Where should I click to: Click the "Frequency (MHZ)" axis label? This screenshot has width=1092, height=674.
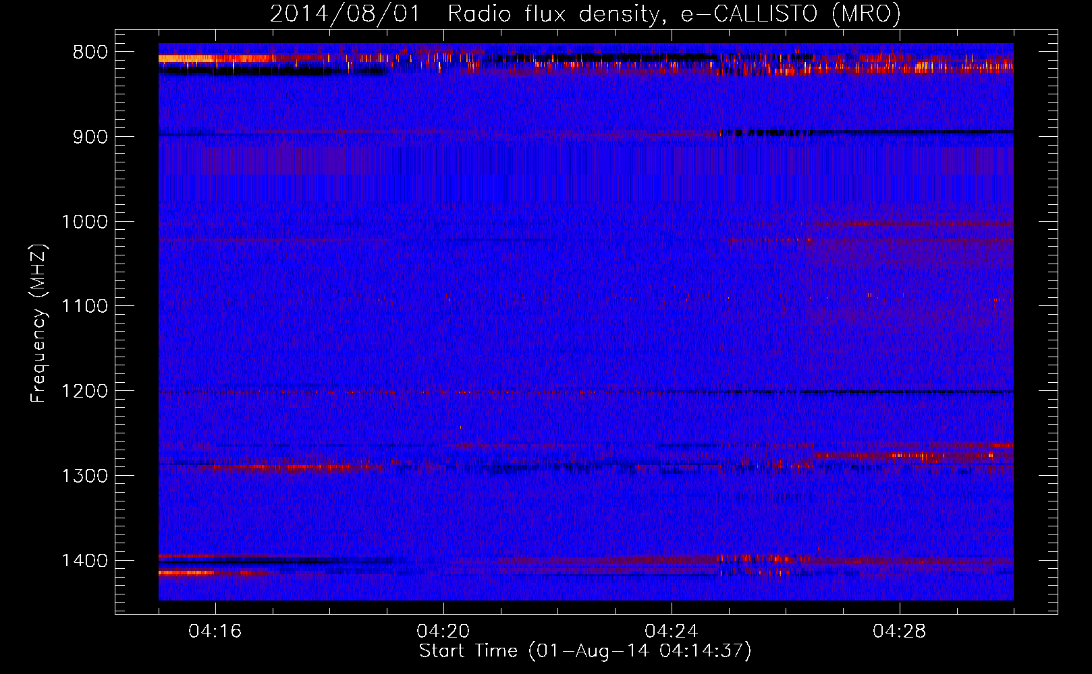tap(38, 324)
